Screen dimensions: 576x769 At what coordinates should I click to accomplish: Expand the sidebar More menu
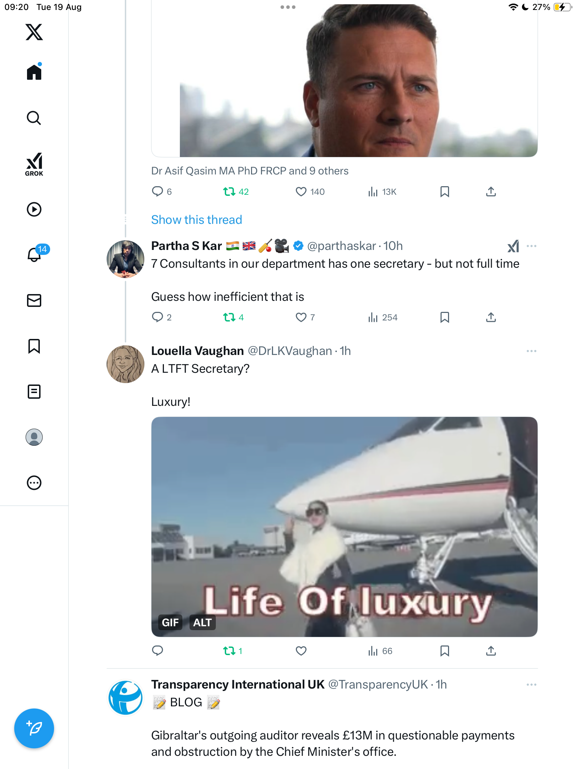click(x=34, y=483)
